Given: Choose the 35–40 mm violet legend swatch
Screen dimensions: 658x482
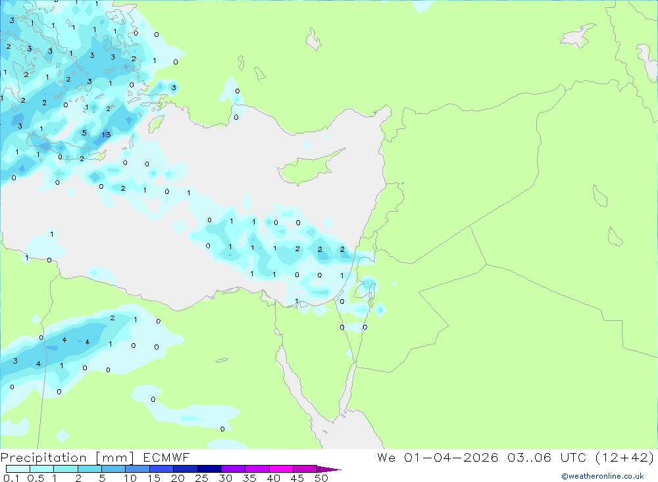Looking at the screenshot, I should (x=257, y=469).
